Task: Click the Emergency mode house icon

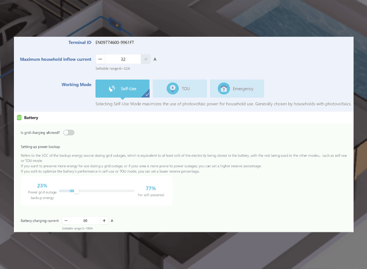Action: click(224, 89)
